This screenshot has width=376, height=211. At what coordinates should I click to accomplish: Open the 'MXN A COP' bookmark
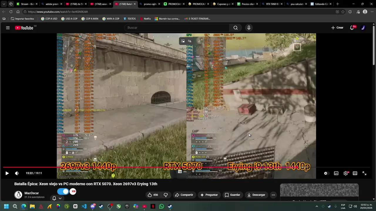coord(111,19)
